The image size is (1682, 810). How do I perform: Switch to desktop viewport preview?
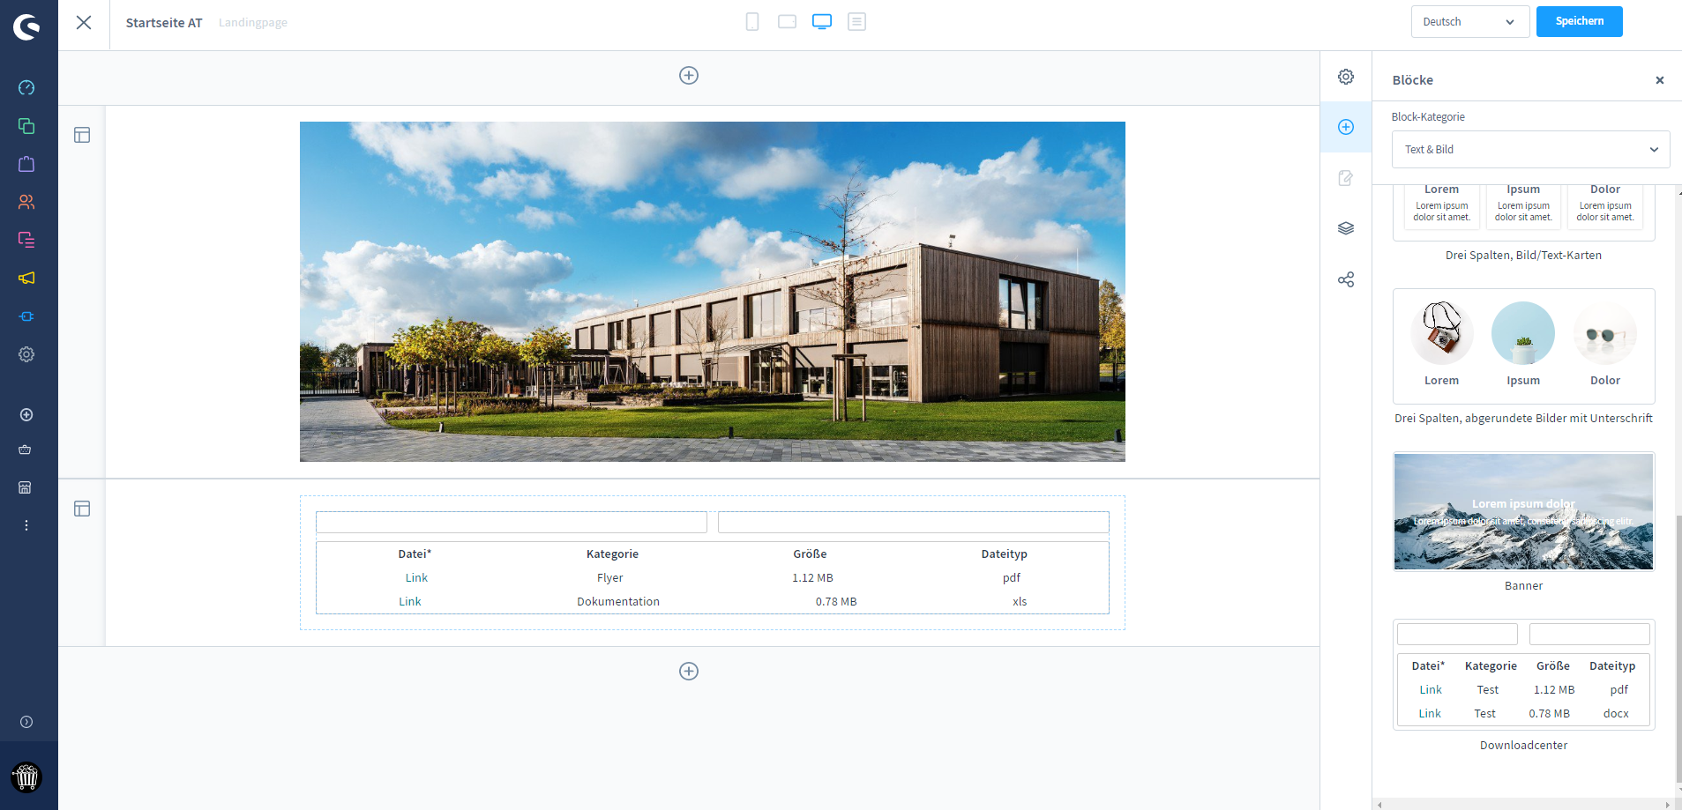coord(822,21)
